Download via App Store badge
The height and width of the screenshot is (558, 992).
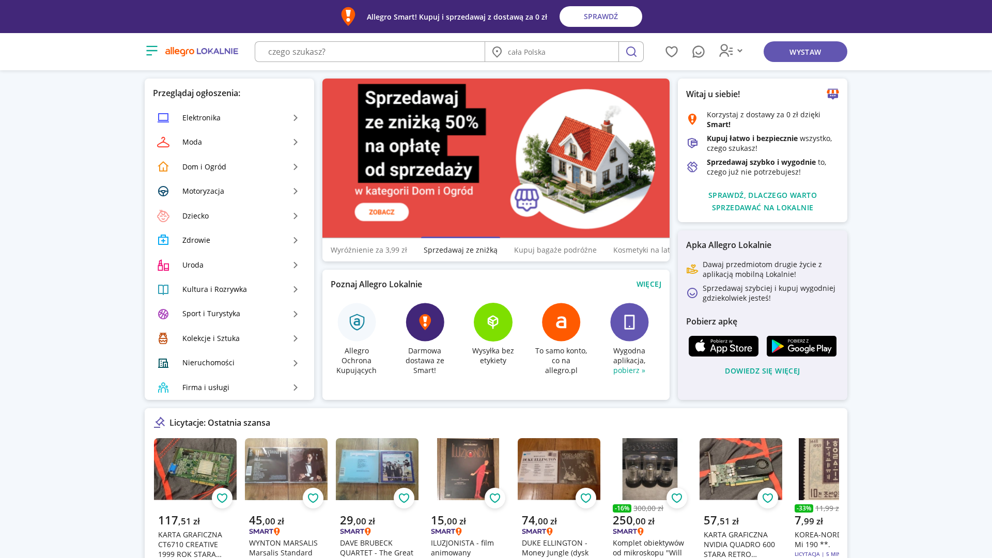tap(723, 346)
